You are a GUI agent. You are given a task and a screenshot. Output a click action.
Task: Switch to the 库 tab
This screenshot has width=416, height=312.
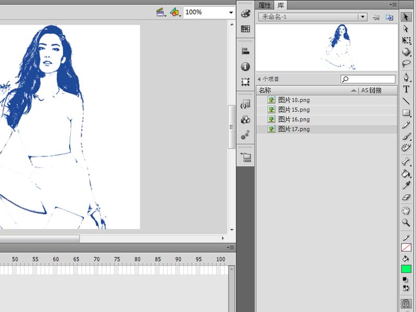(x=281, y=5)
